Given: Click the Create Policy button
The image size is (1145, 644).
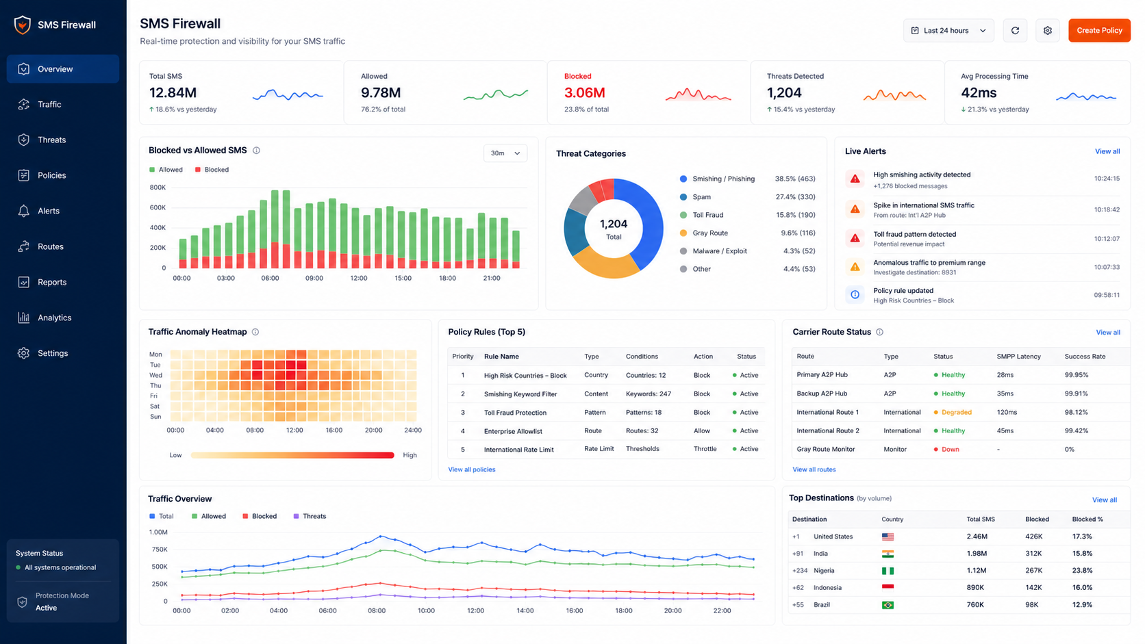Looking at the screenshot, I should pos(1099,31).
